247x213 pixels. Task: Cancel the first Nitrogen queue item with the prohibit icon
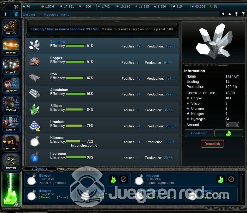tap(123, 179)
